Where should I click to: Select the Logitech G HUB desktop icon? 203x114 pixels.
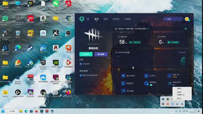[x=18, y=93]
